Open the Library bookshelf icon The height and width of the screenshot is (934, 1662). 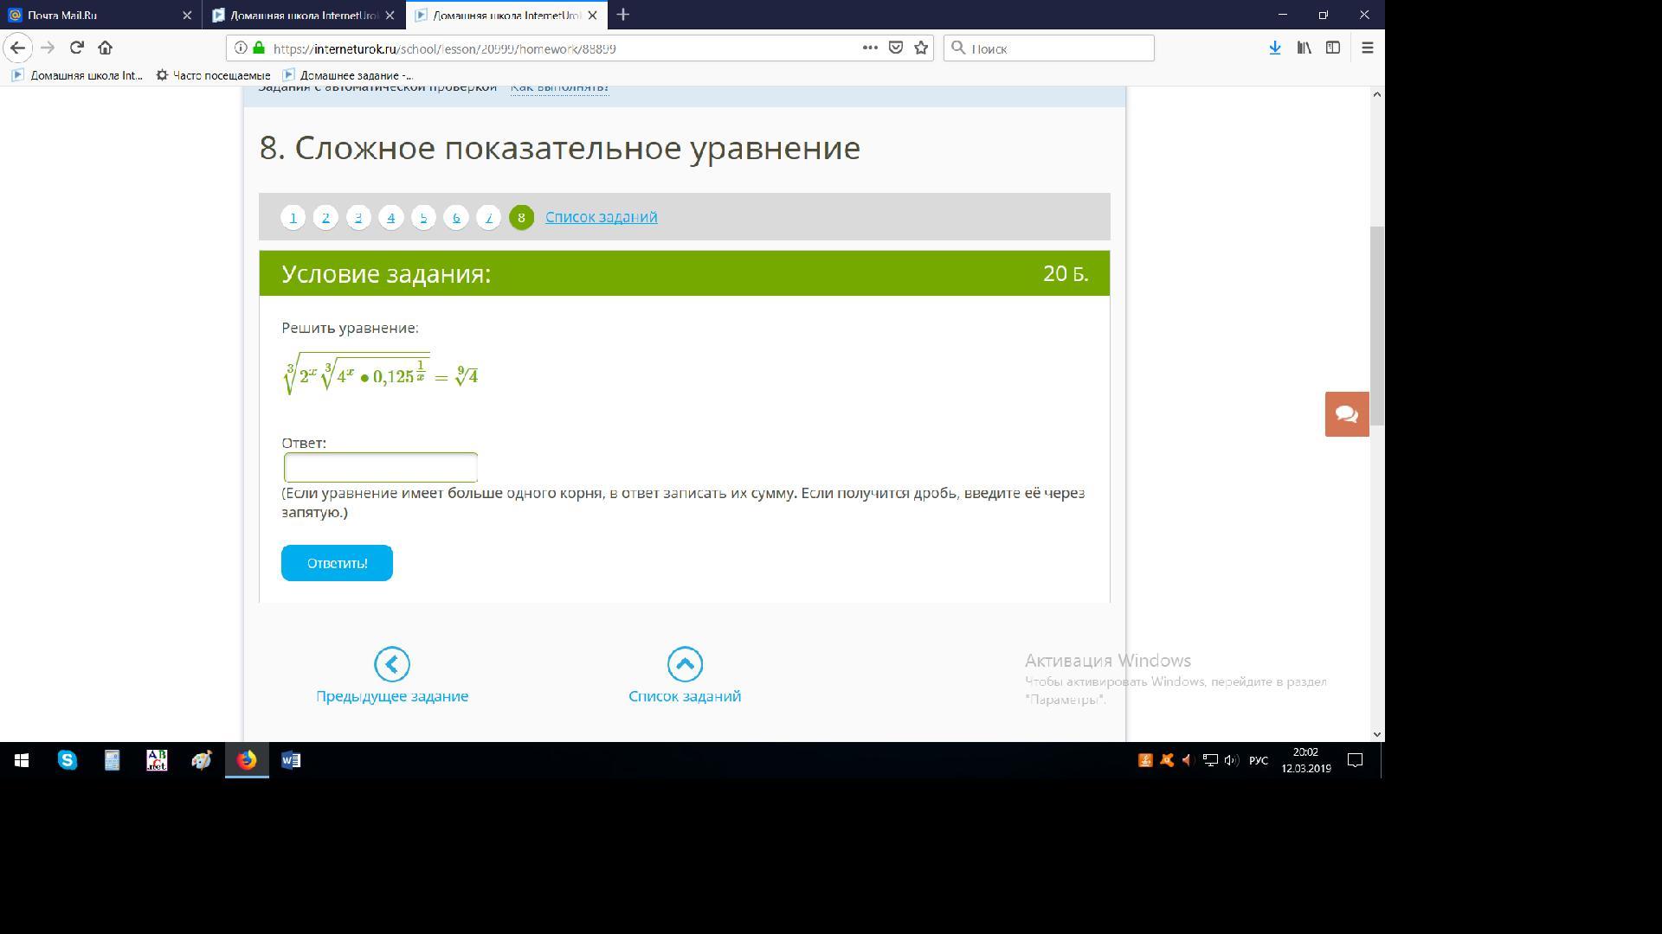click(x=1304, y=48)
